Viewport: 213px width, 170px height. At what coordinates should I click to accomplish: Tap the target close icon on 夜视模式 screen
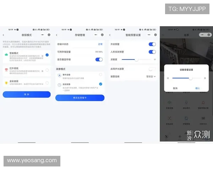coord(49,35)
